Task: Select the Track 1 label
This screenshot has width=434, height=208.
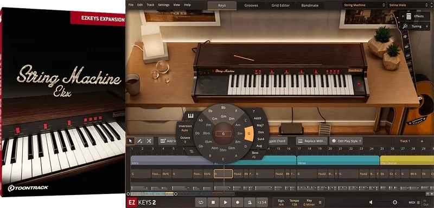Action: [405, 141]
